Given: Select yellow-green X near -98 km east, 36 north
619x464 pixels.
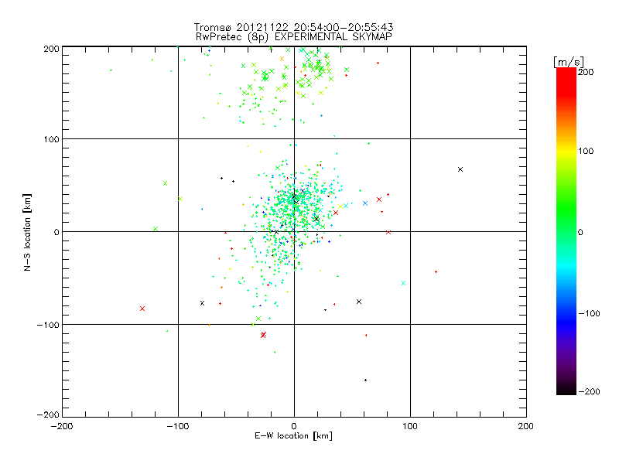Looking at the screenshot, I should (180, 199).
